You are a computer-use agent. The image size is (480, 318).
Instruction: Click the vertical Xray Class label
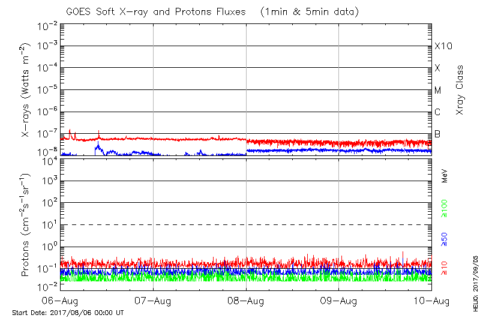click(x=460, y=90)
